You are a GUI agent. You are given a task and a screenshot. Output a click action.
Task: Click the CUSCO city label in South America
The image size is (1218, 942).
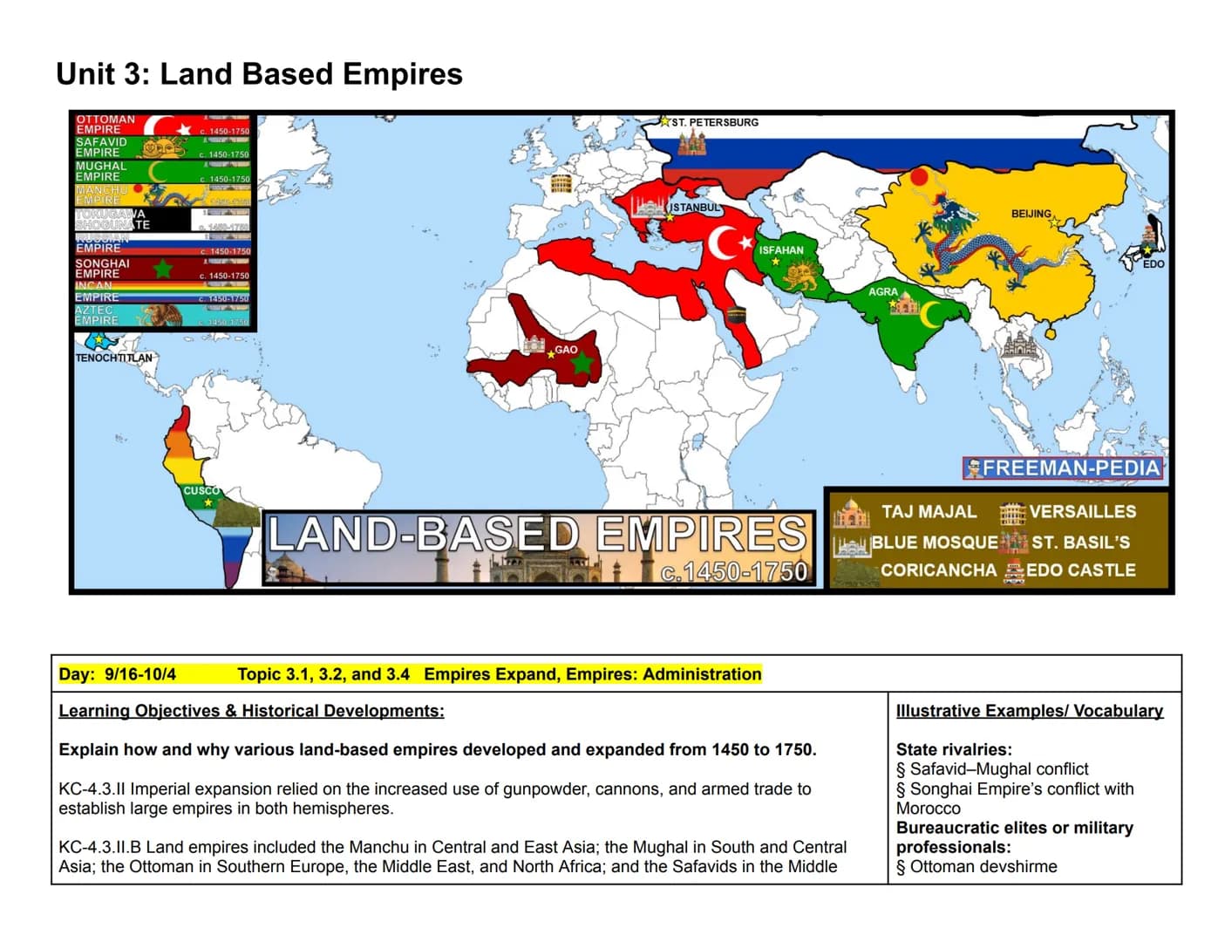[201, 491]
